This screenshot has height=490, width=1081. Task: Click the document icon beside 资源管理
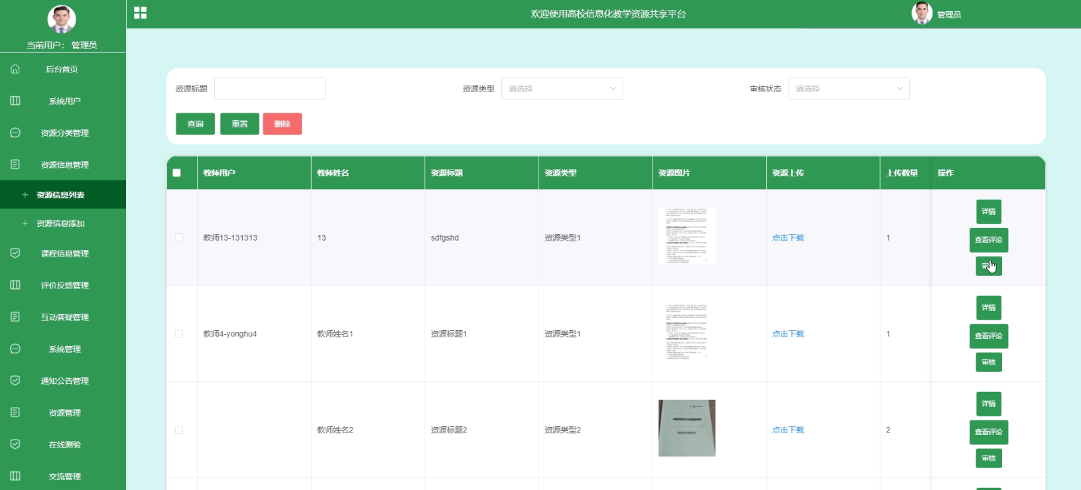point(15,412)
